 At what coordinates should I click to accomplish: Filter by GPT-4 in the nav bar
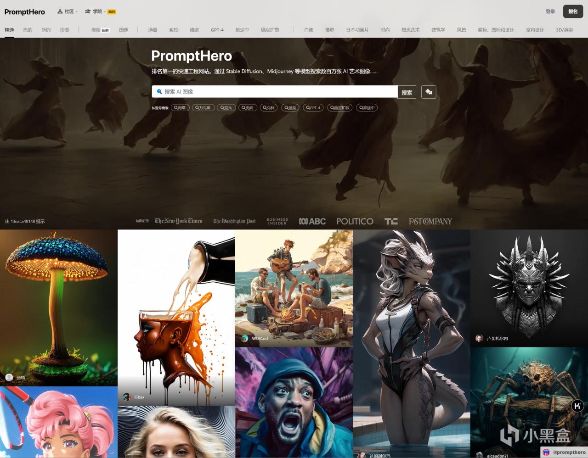217,30
